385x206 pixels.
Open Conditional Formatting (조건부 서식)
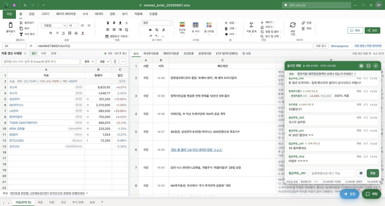coord(182,28)
